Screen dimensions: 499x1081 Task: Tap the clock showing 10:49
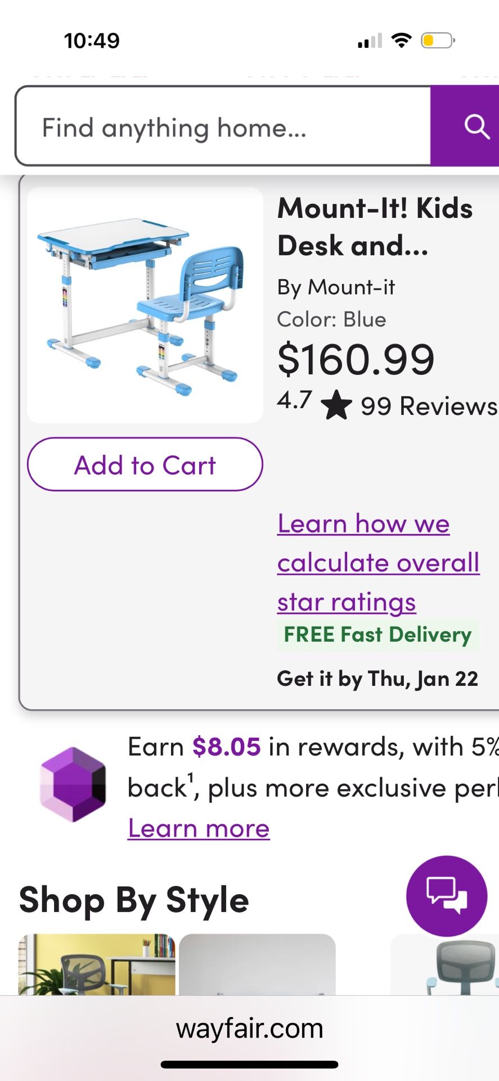92,39
